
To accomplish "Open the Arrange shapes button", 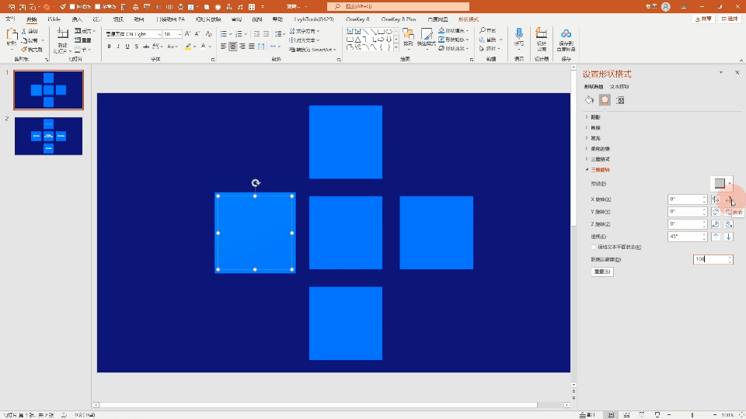I will click(408, 38).
